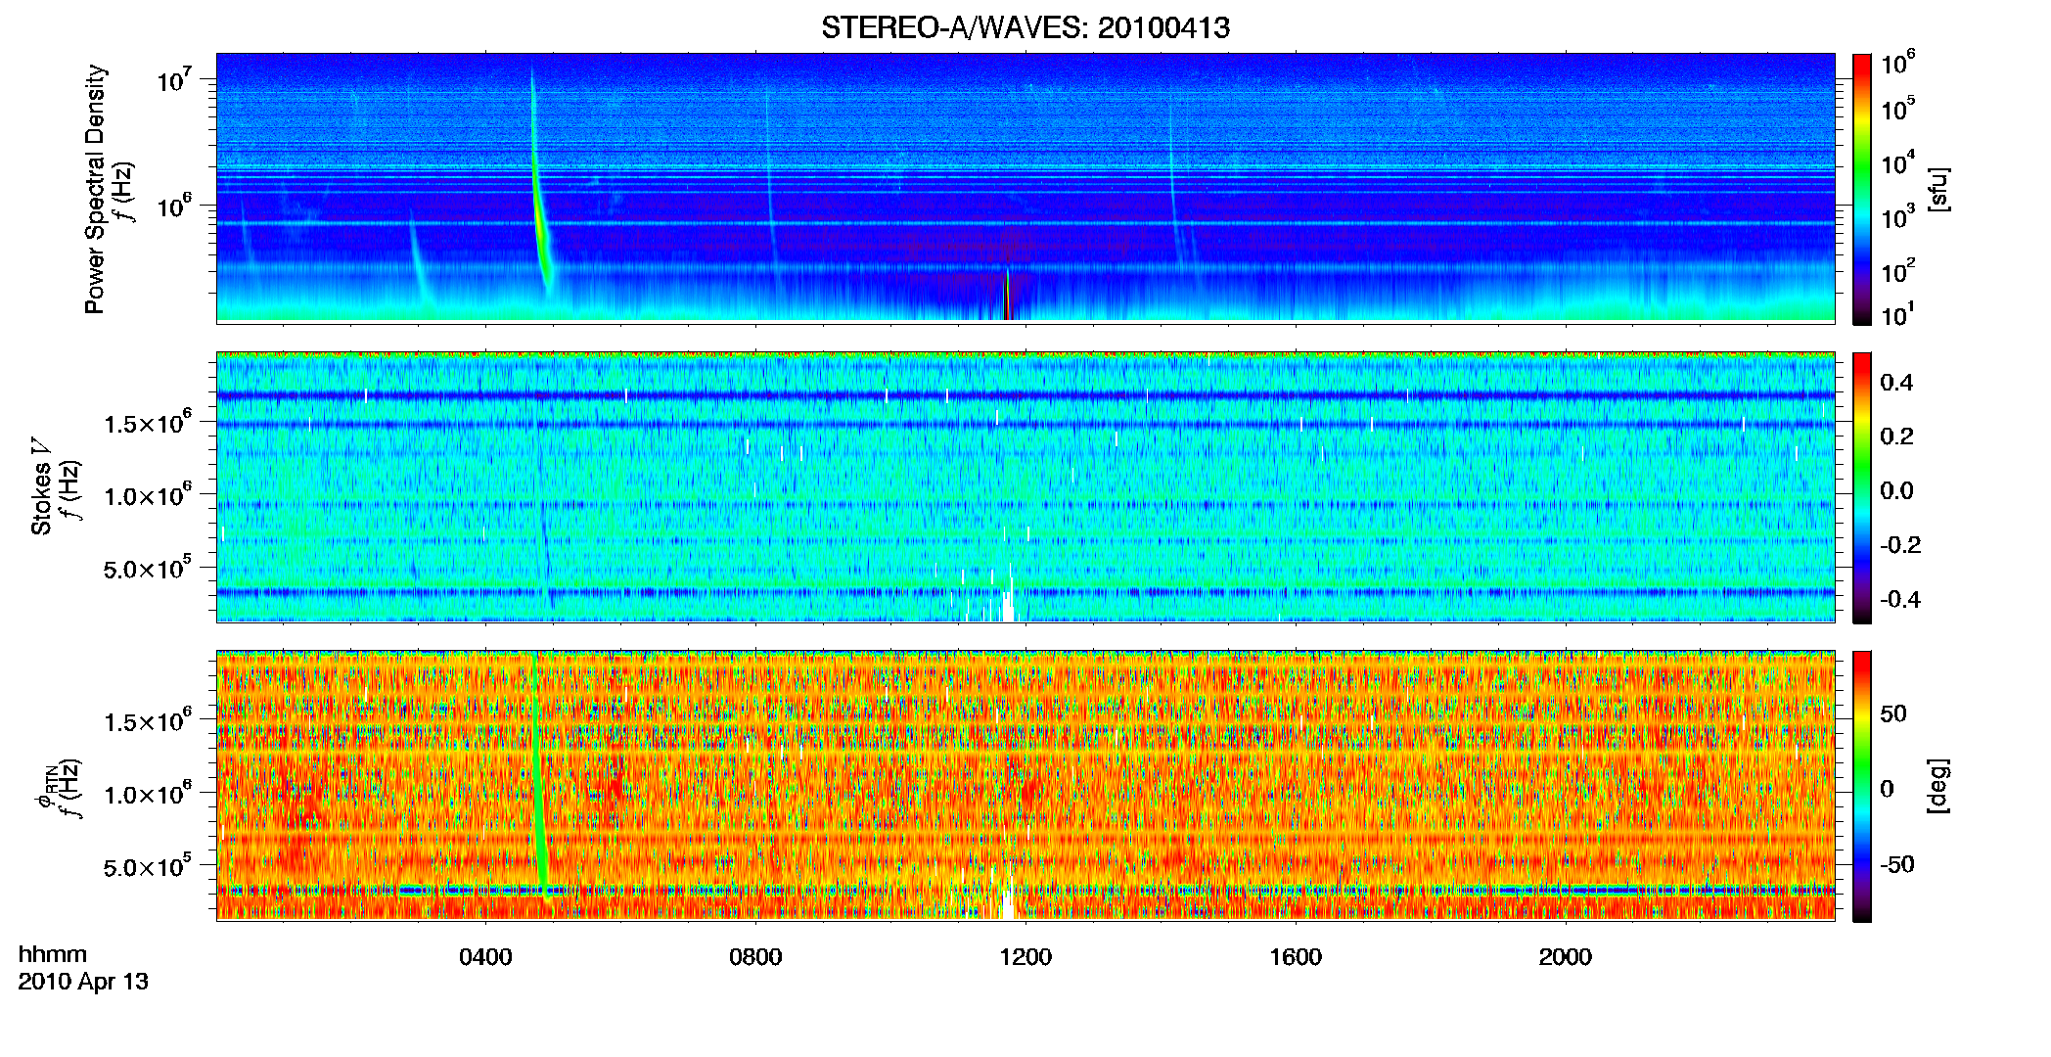Click the -0.4 tick on Stokes V colorbar
The width and height of the screenshot is (2051, 1057).
pos(1899,600)
